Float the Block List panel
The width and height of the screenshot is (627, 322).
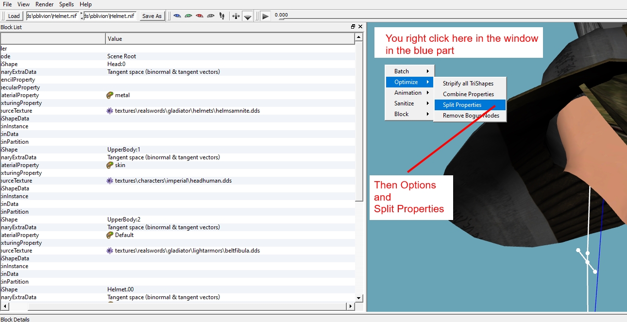click(353, 27)
